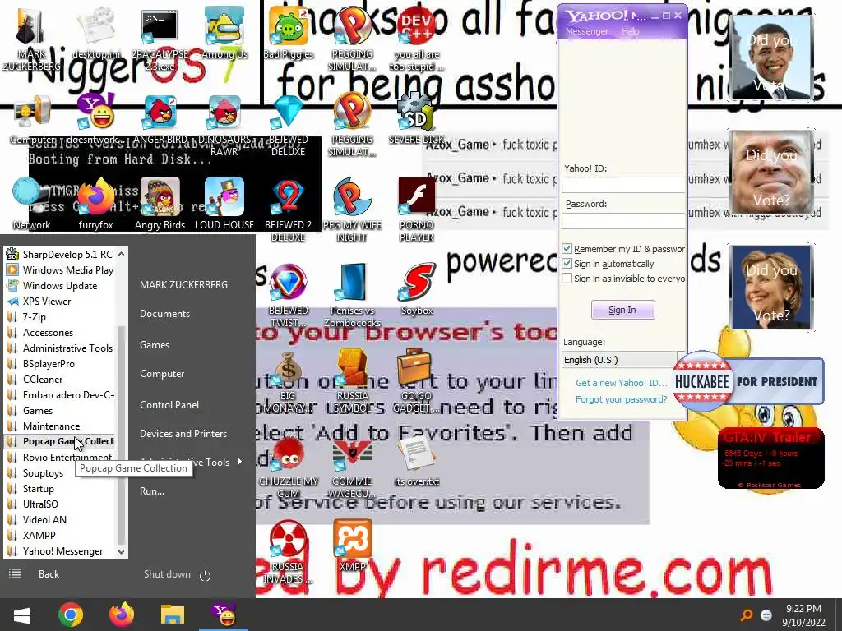This screenshot has width=842, height=631.
Task: Enable Sign in as invisible to everyone
Action: pyautogui.click(x=567, y=279)
